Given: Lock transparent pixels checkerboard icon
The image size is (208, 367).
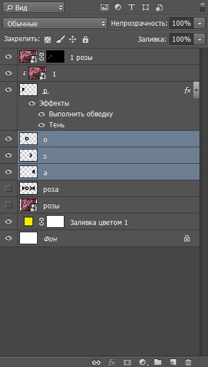Looking at the screenshot, I should tap(48, 39).
